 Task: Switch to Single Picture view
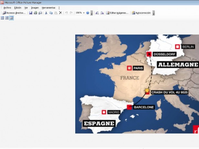(11, 18)
